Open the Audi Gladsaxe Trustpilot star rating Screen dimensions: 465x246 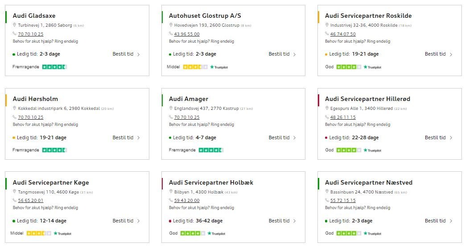coord(54,67)
